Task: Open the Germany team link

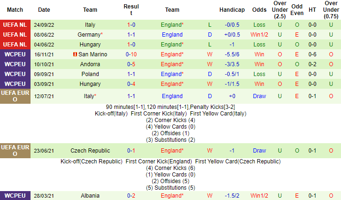Action: (x=89, y=35)
